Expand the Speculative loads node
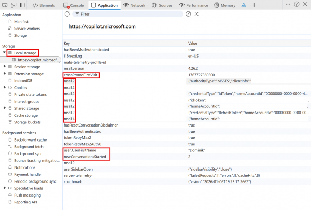 click(5, 188)
